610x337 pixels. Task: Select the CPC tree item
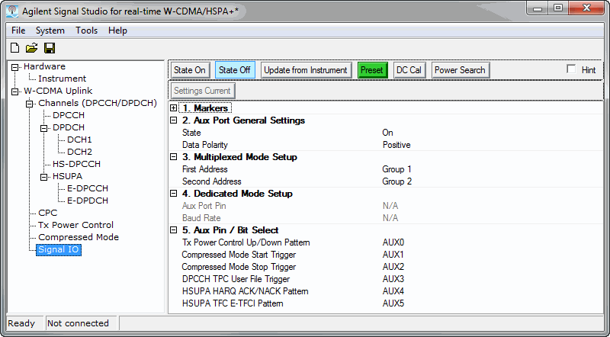coord(47,213)
